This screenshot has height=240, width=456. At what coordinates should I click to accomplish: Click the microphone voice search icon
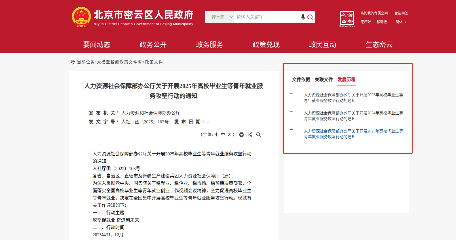coord(303,17)
